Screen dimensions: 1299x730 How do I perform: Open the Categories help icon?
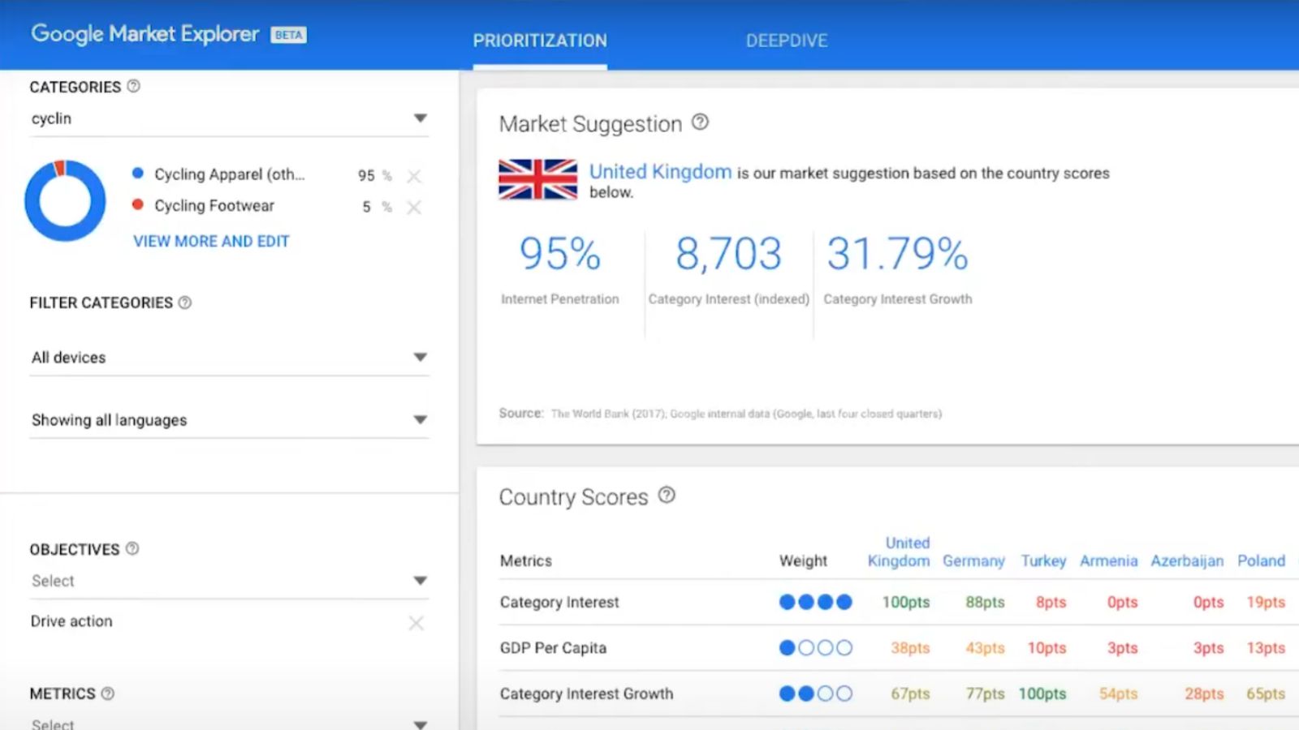[134, 86]
